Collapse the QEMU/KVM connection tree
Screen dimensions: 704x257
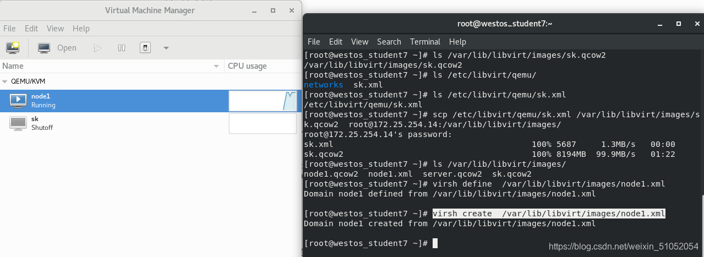click(6, 81)
